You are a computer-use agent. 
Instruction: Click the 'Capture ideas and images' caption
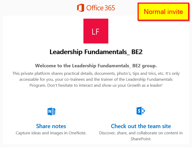tap(51, 133)
